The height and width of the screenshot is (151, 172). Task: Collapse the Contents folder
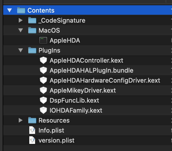10,11
